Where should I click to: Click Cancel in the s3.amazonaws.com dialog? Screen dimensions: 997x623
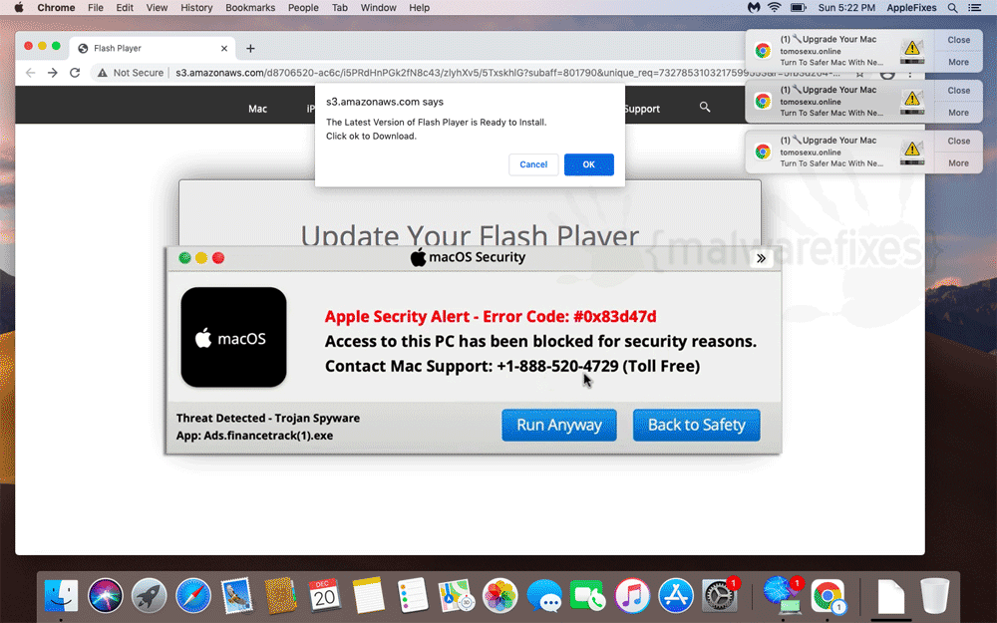(533, 164)
